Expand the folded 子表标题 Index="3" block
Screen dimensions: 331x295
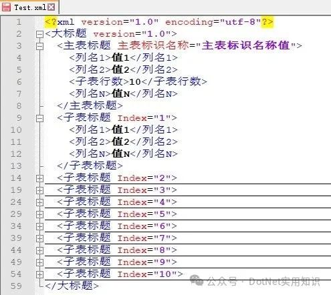coord(39,190)
